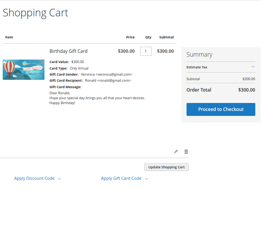Click the Shopping Cart page heading

35,13
